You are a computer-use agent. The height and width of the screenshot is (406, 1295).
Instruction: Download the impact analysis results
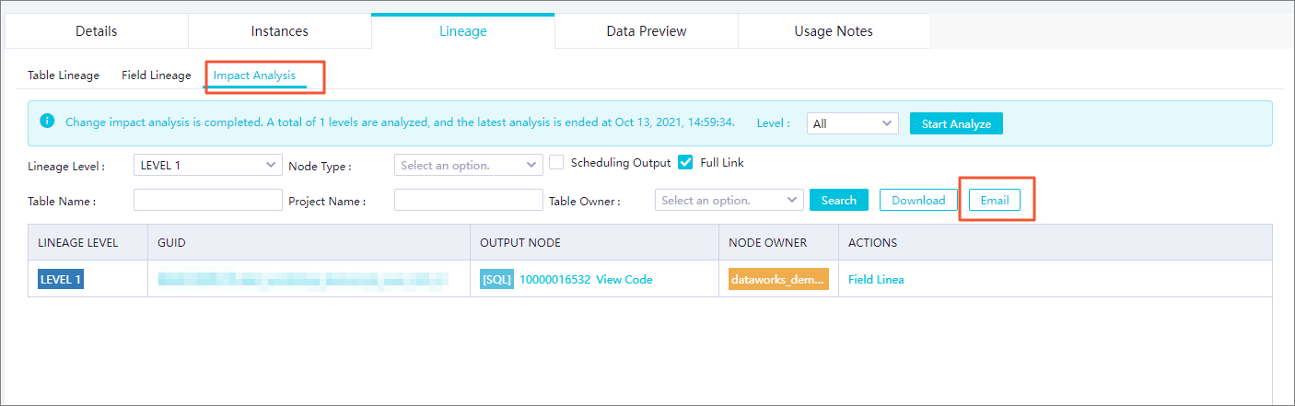[x=917, y=200]
